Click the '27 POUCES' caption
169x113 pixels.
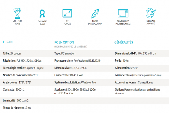coord(67,22)
